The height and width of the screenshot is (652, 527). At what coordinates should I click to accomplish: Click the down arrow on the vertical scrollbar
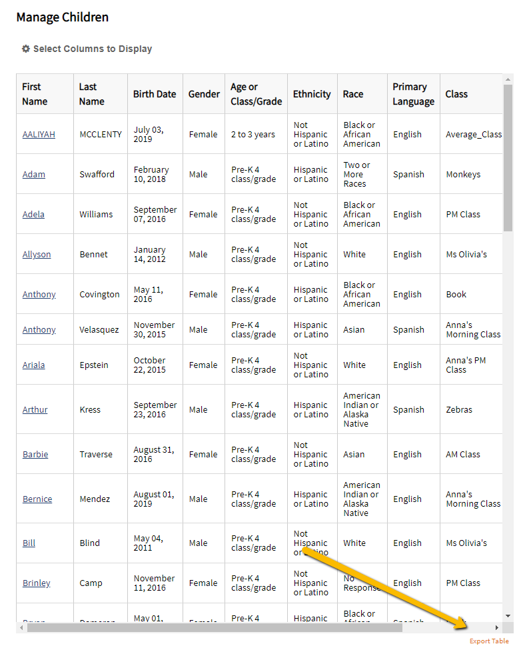point(507,617)
